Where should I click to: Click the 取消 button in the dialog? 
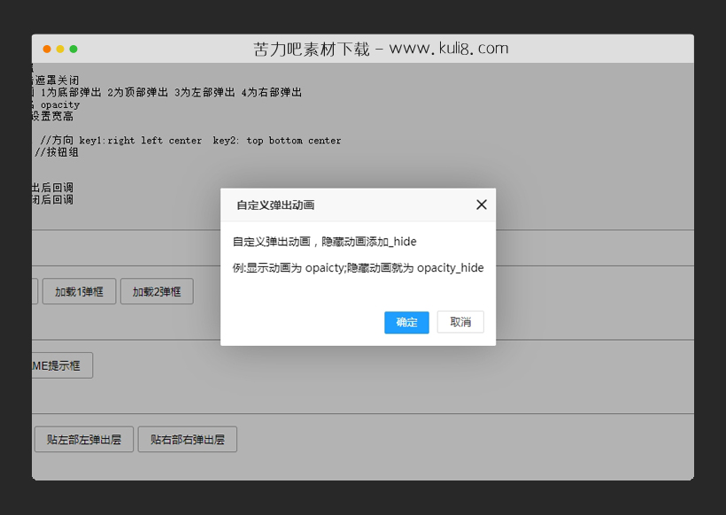[460, 322]
